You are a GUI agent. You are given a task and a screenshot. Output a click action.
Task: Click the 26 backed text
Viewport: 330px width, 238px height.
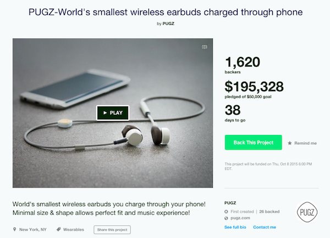pos(269,212)
